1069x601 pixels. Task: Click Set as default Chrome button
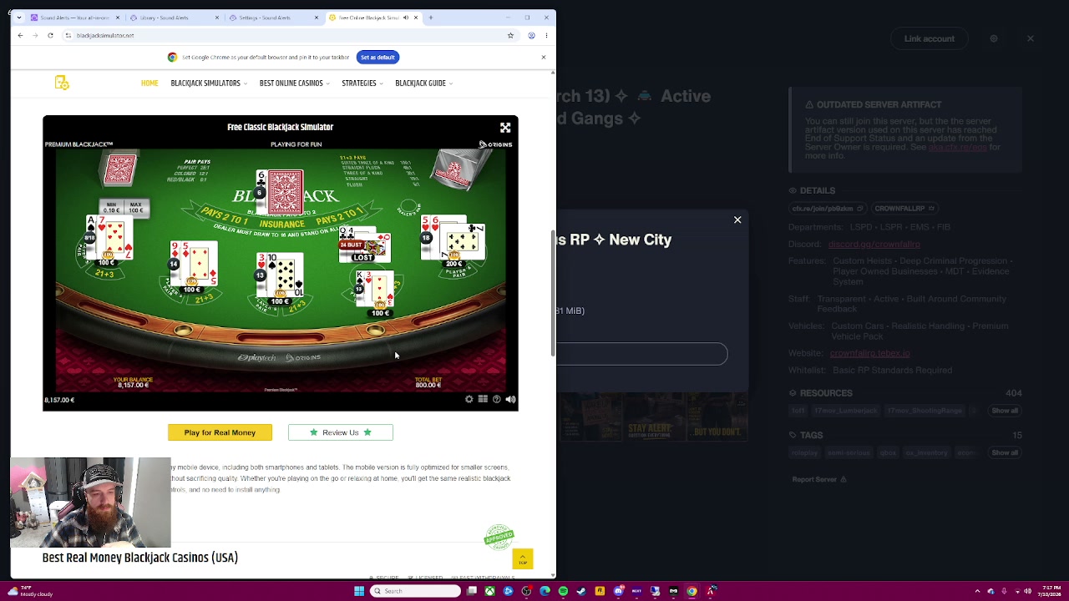[377, 58]
